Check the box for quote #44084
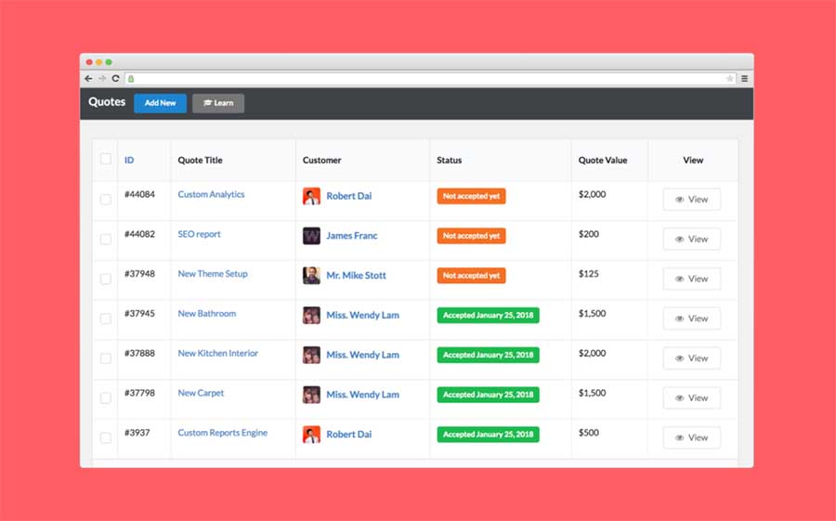836x521 pixels. 106,199
